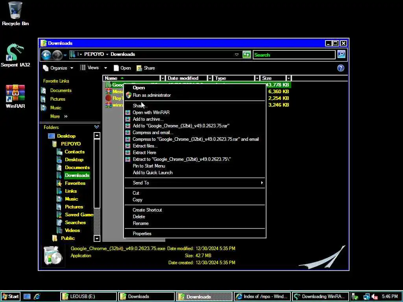The width and height of the screenshot is (403, 302).
Task: Switch to LEOUSB (E:) taskbar window
Action: coord(89,296)
